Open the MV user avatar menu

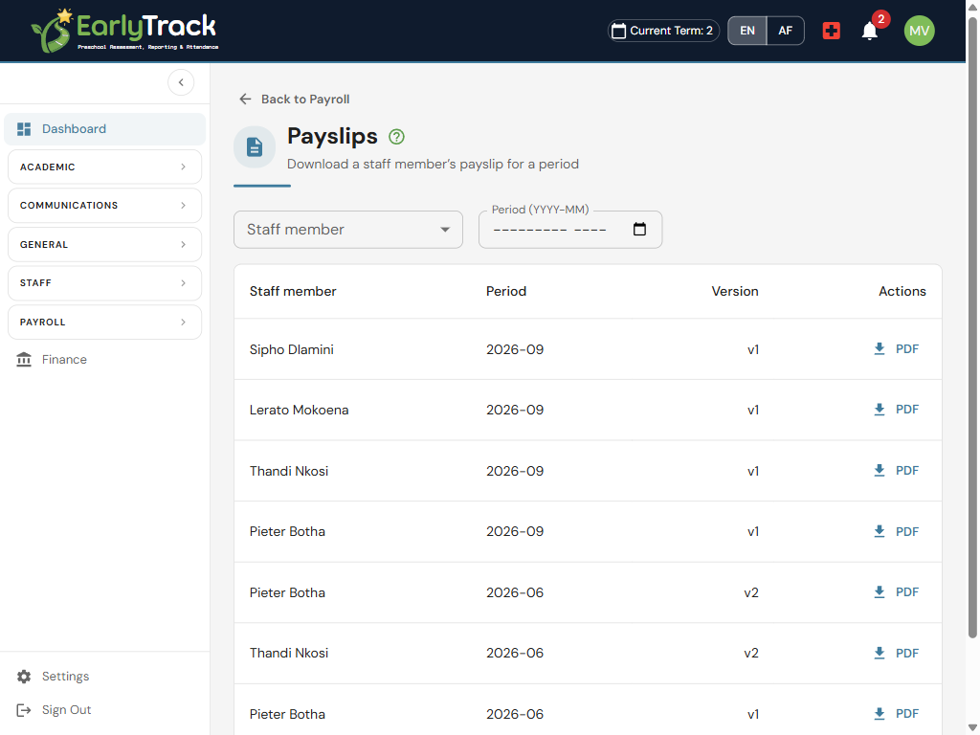tap(919, 31)
